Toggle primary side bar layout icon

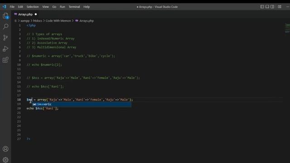click(x=262, y=7)
